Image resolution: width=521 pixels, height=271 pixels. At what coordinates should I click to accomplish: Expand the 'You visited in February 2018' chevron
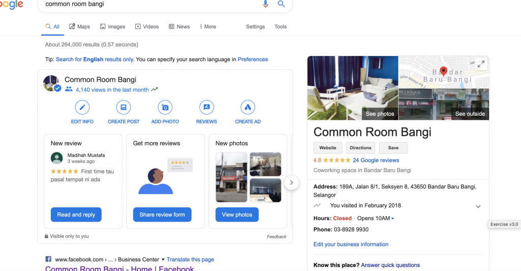(478, 206)
